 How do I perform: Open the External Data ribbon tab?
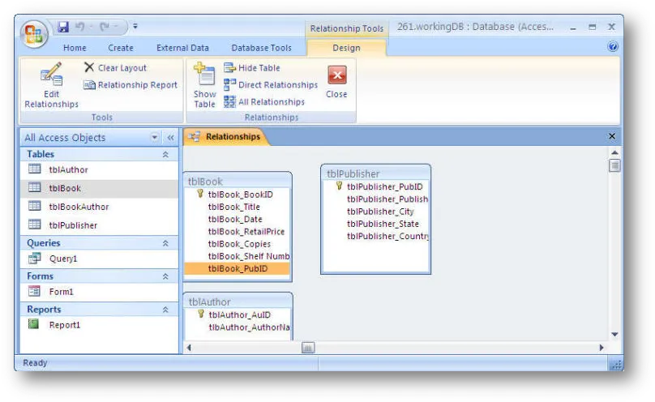[x=182, y=48]
